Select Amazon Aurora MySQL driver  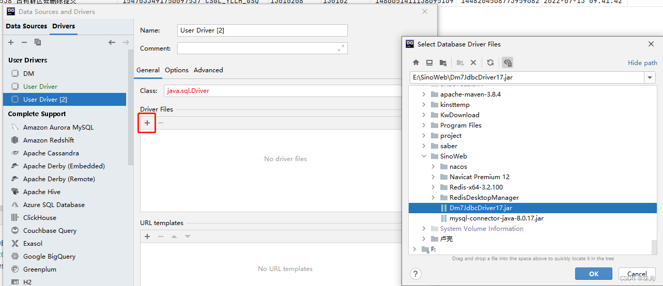point(58,127)
